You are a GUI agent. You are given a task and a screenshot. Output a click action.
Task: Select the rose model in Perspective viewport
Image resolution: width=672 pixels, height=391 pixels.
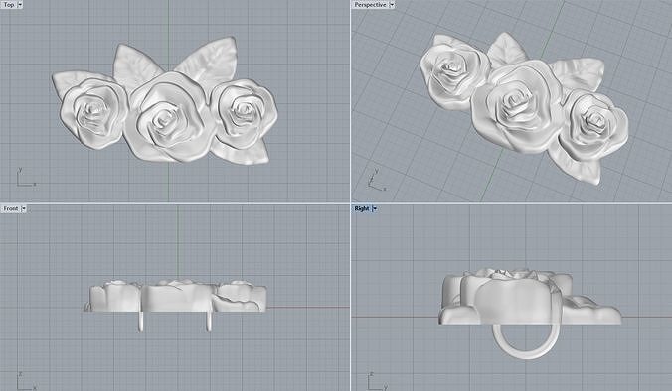pyautogui.click(x=524, y=108)
